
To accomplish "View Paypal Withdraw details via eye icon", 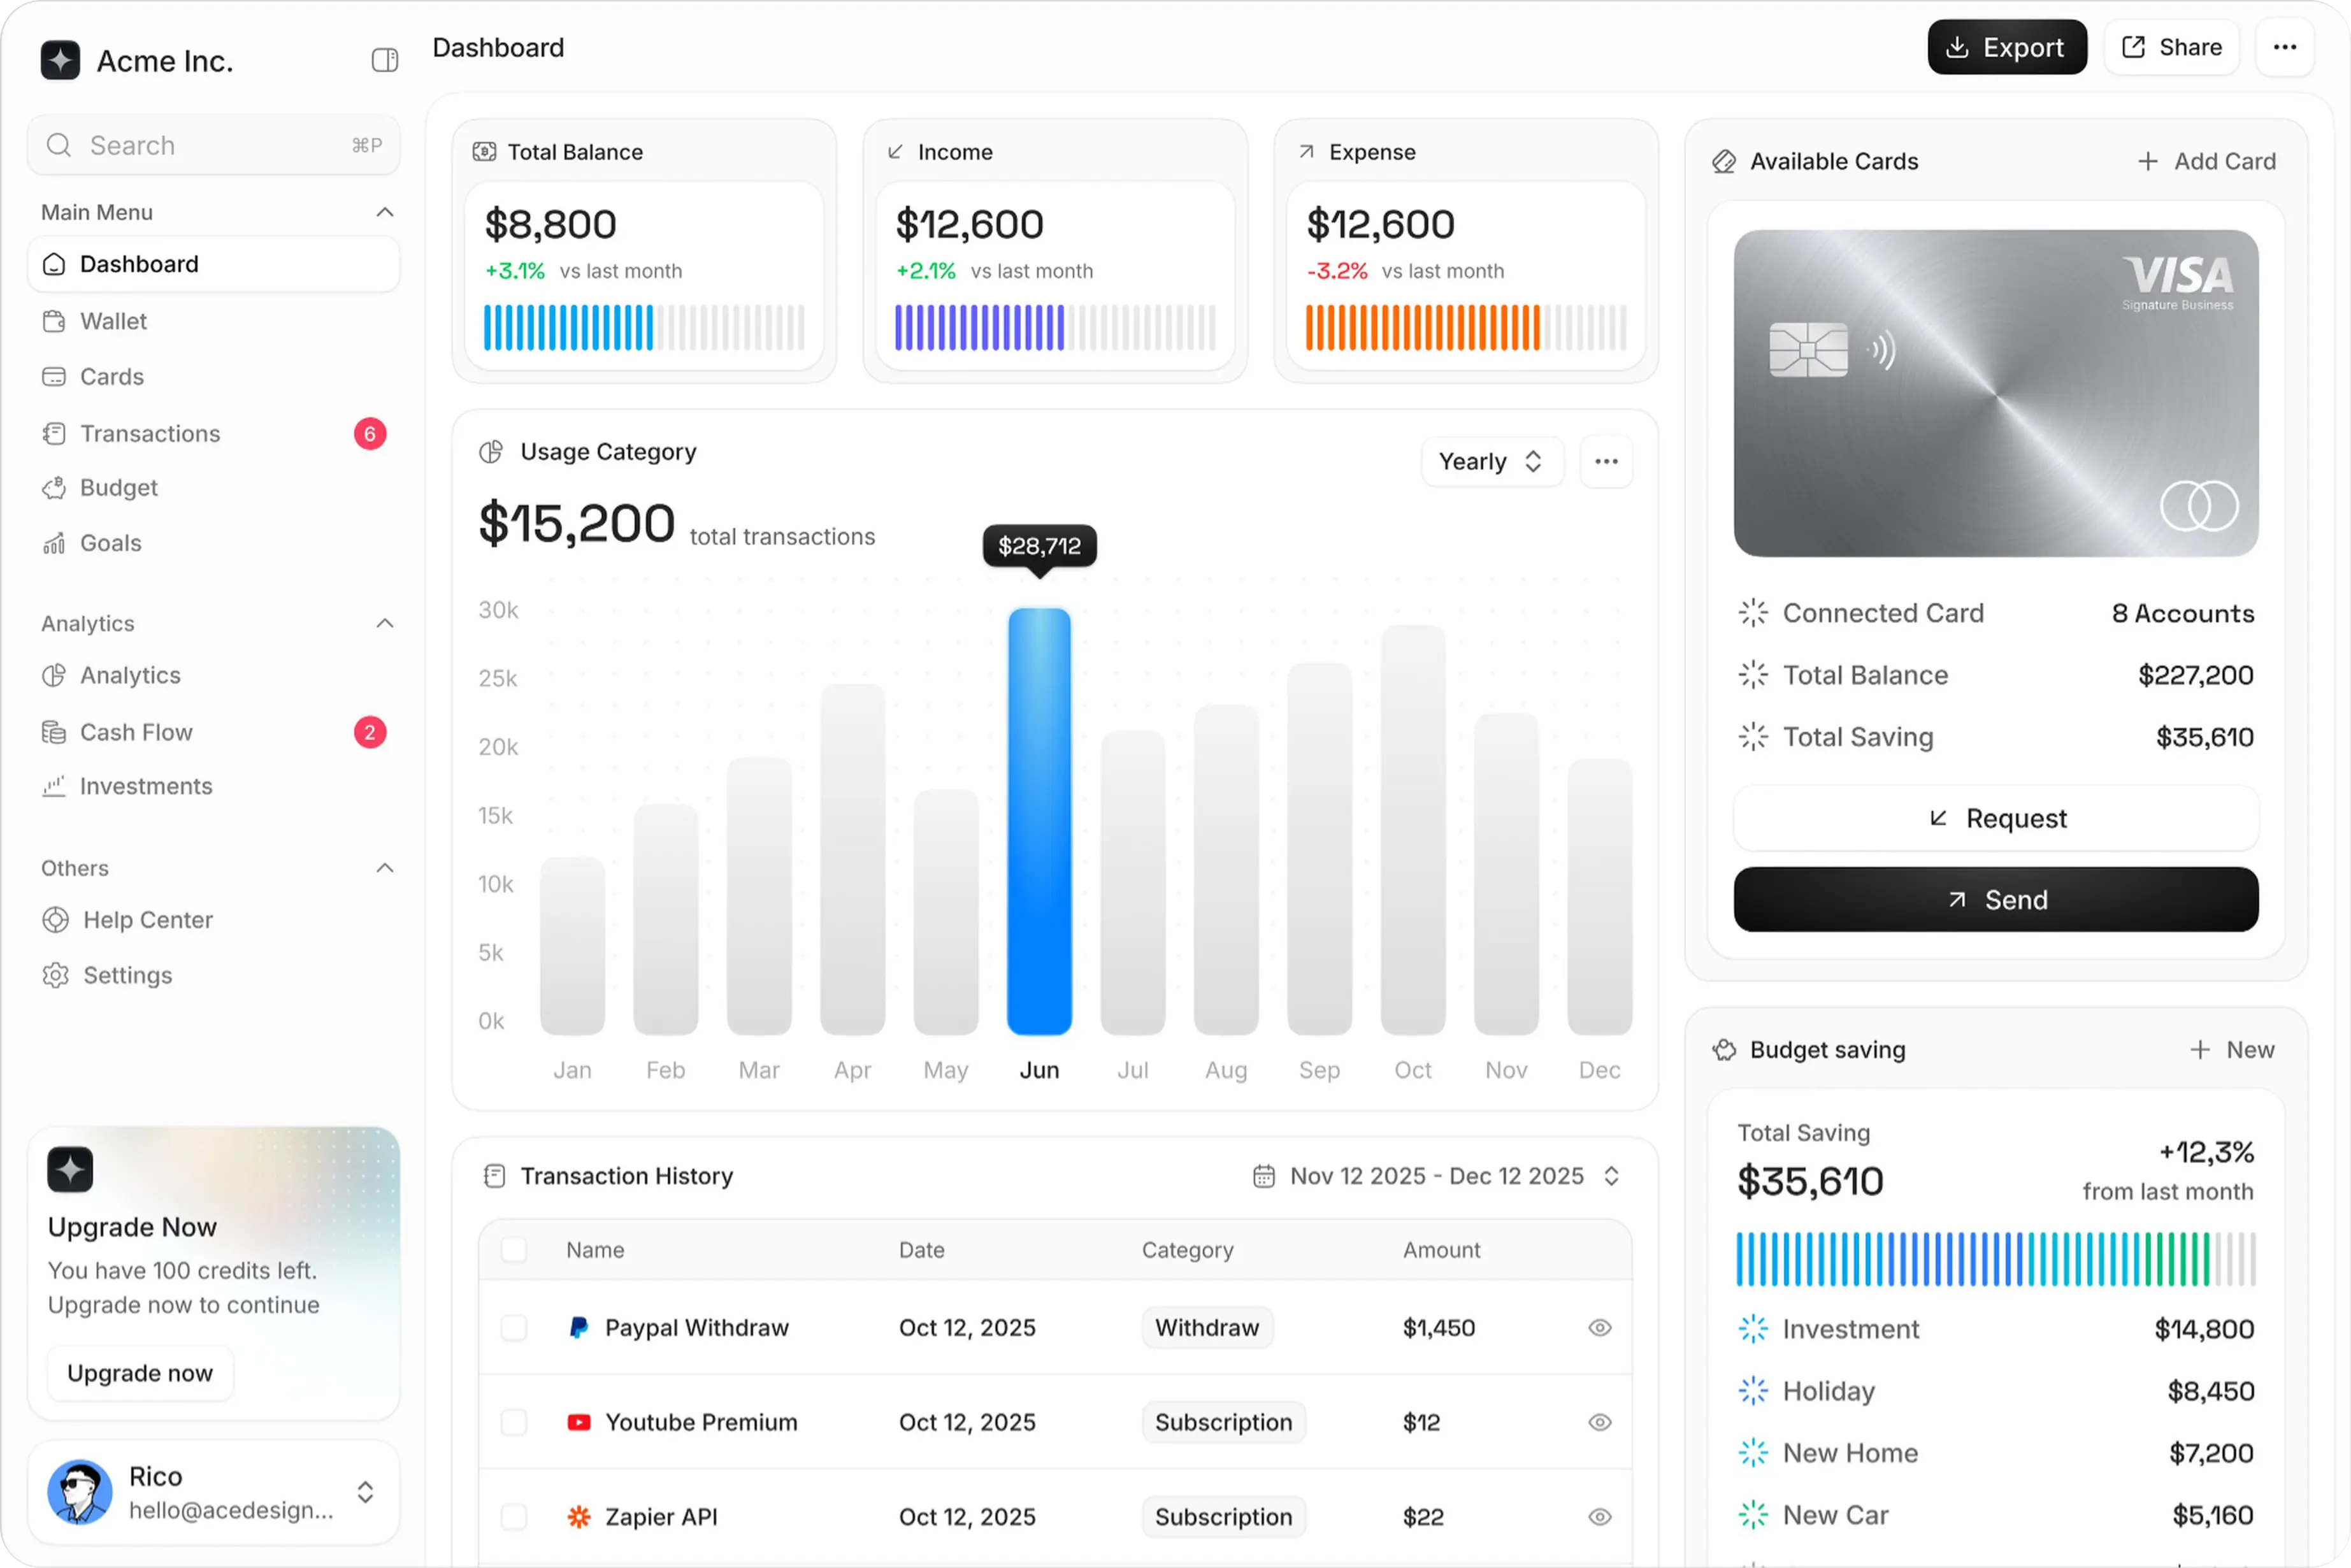I will (x=1600, y=1328).
